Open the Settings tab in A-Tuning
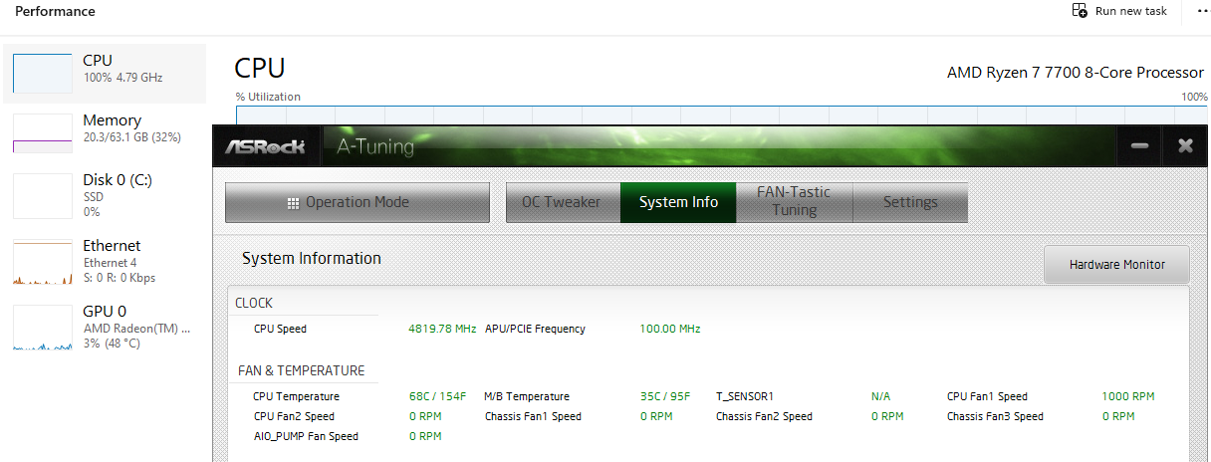The width and height of the screenshot is (1211, 462). [x=910, y=202]
